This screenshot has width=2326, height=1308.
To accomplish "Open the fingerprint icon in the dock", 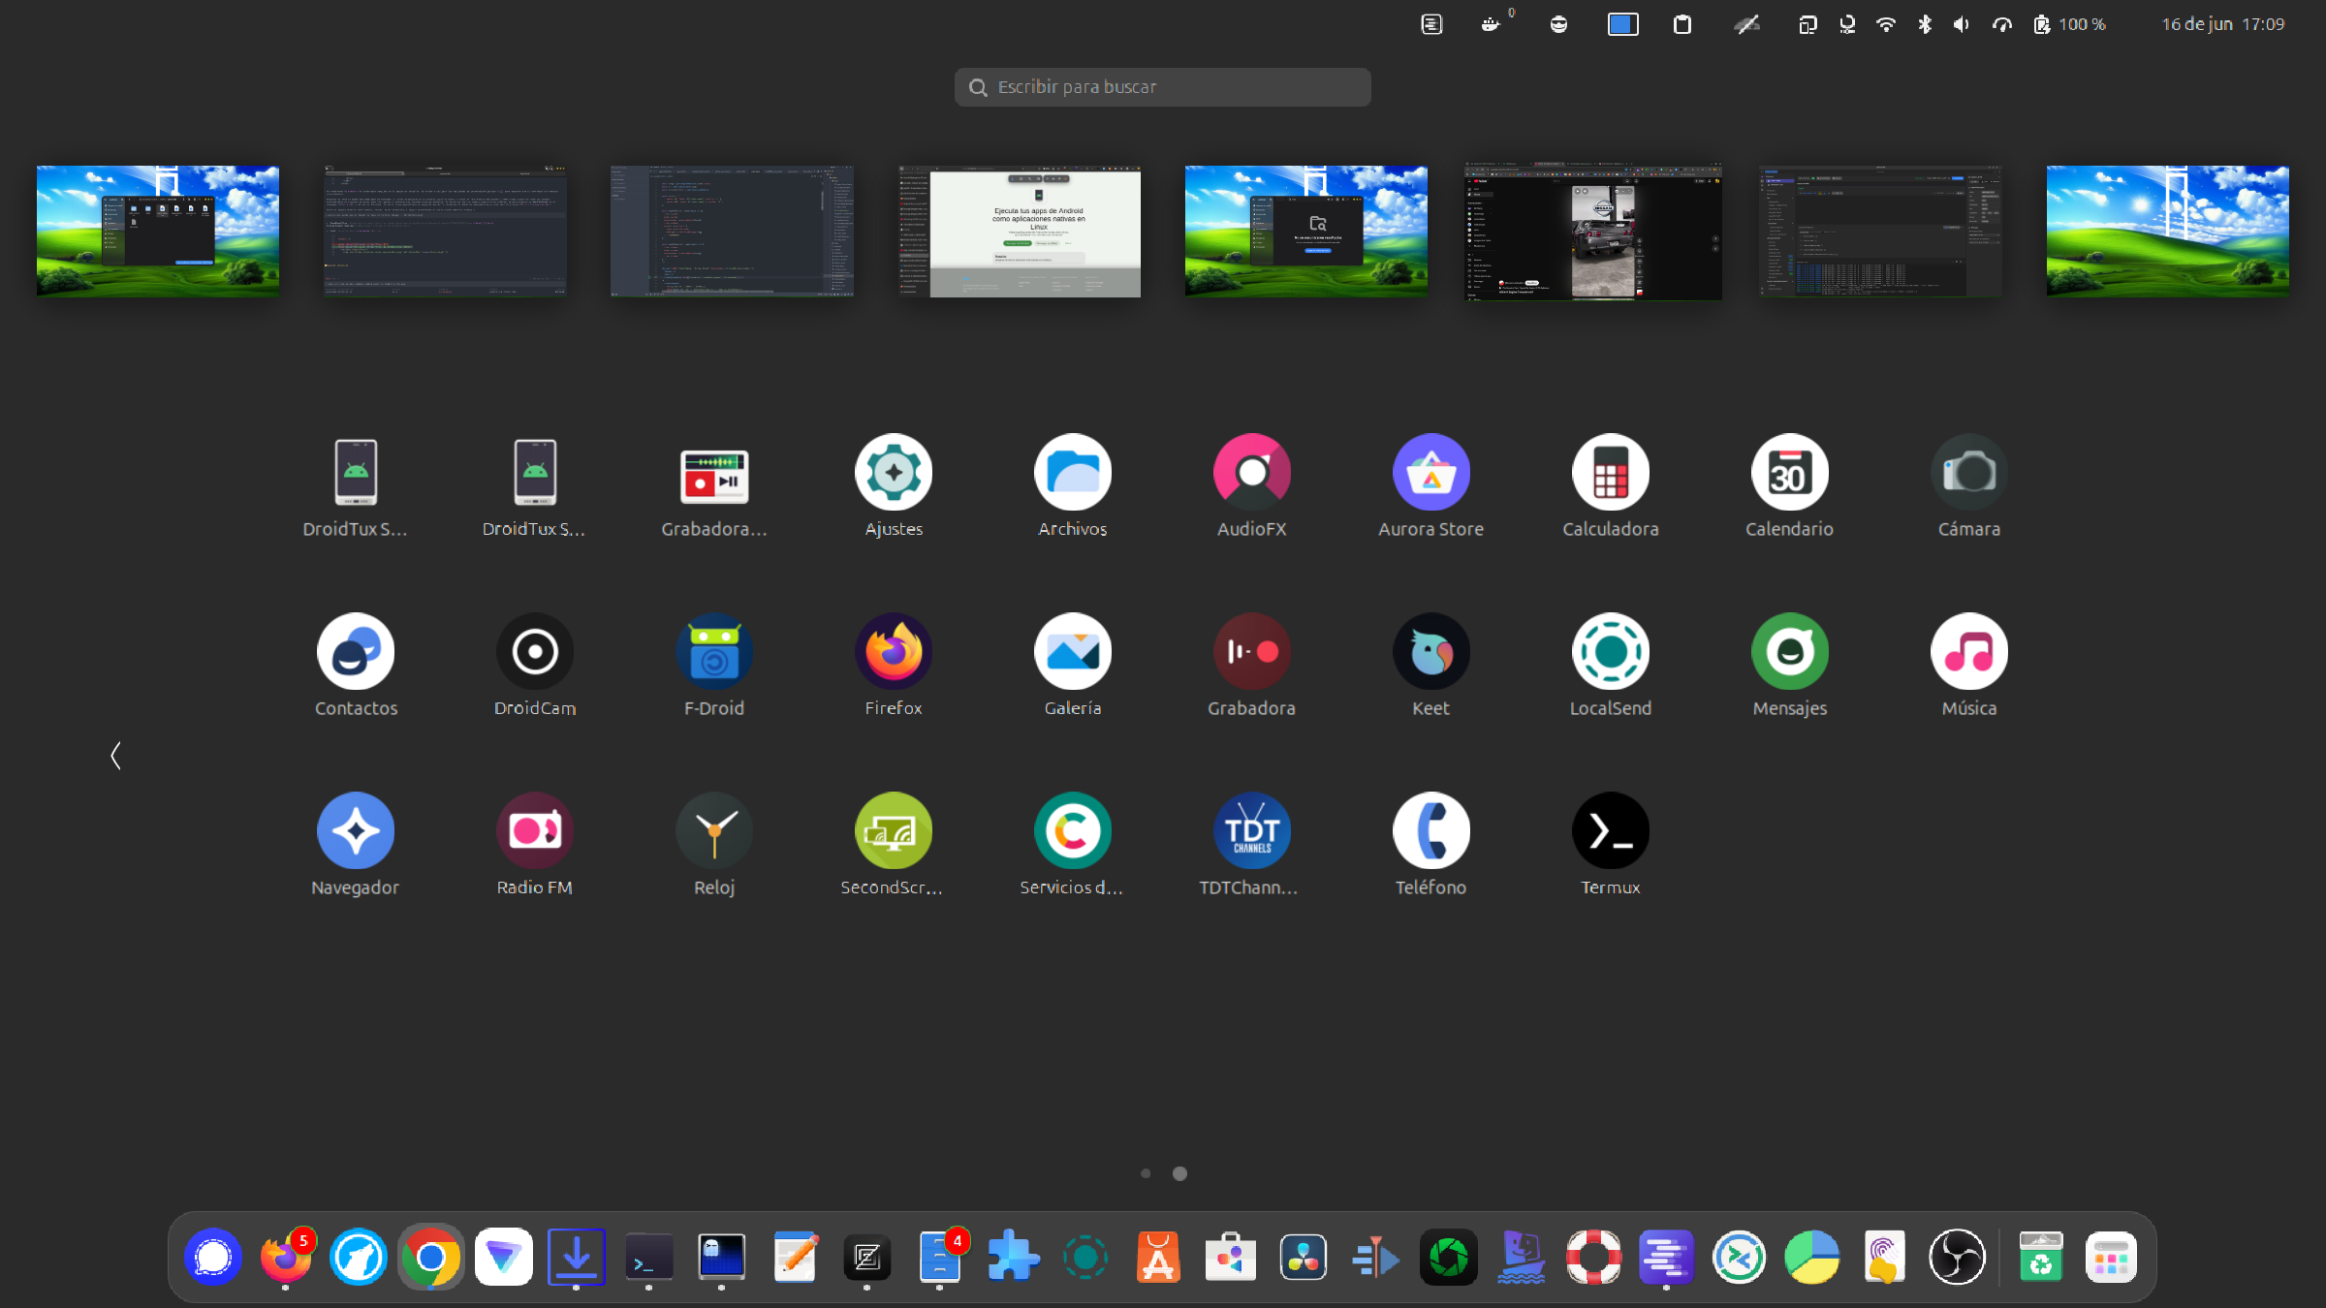I will point(1885,1258).
